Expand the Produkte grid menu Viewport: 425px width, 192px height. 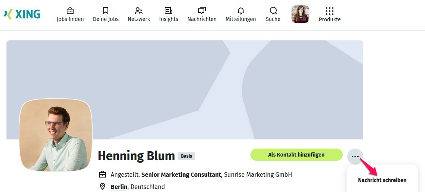[x=330, y=11]
